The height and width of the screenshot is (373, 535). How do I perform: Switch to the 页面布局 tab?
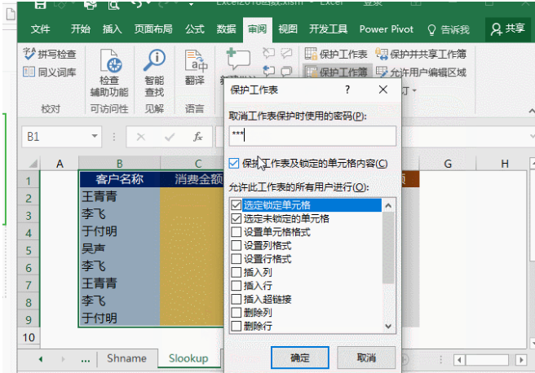tap(153, 29)
